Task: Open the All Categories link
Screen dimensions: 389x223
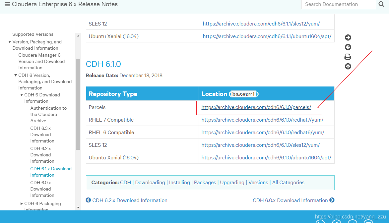Action: point(288,183)
